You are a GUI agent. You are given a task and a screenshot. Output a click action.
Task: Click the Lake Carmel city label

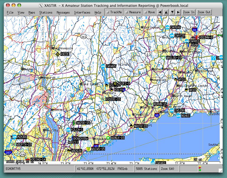91,84
